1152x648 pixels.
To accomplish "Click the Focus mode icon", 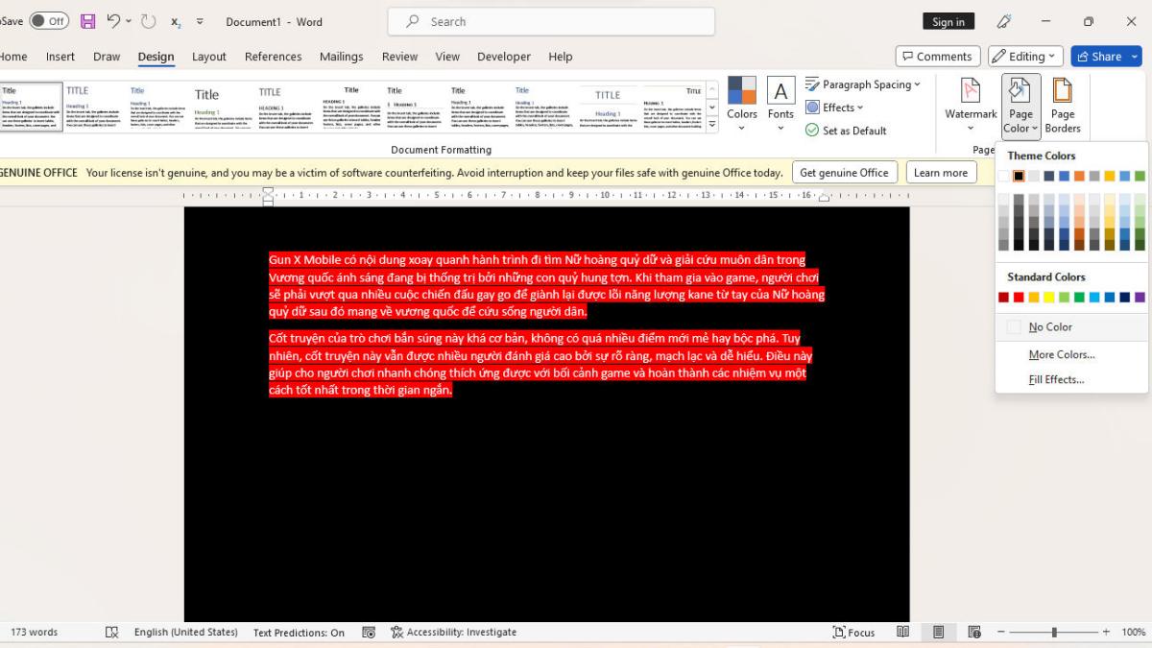I will point(853,632).
